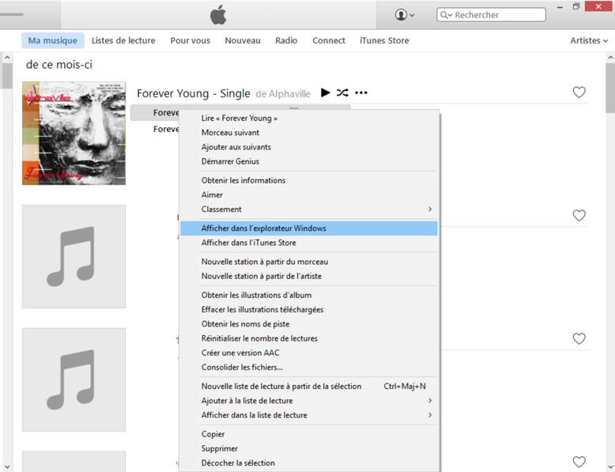The image size is (615, 472).
Task: Open the three-dot more options menu
Action: pyautogui.click(x=360, y=93)
